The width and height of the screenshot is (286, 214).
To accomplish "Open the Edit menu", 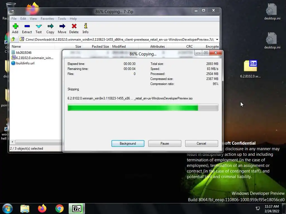I will click(23, 19).
